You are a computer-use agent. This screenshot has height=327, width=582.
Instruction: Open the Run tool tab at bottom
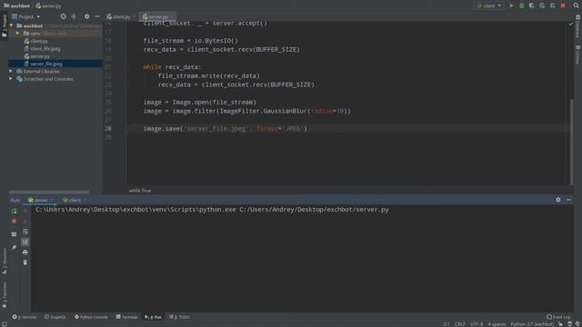153,317
